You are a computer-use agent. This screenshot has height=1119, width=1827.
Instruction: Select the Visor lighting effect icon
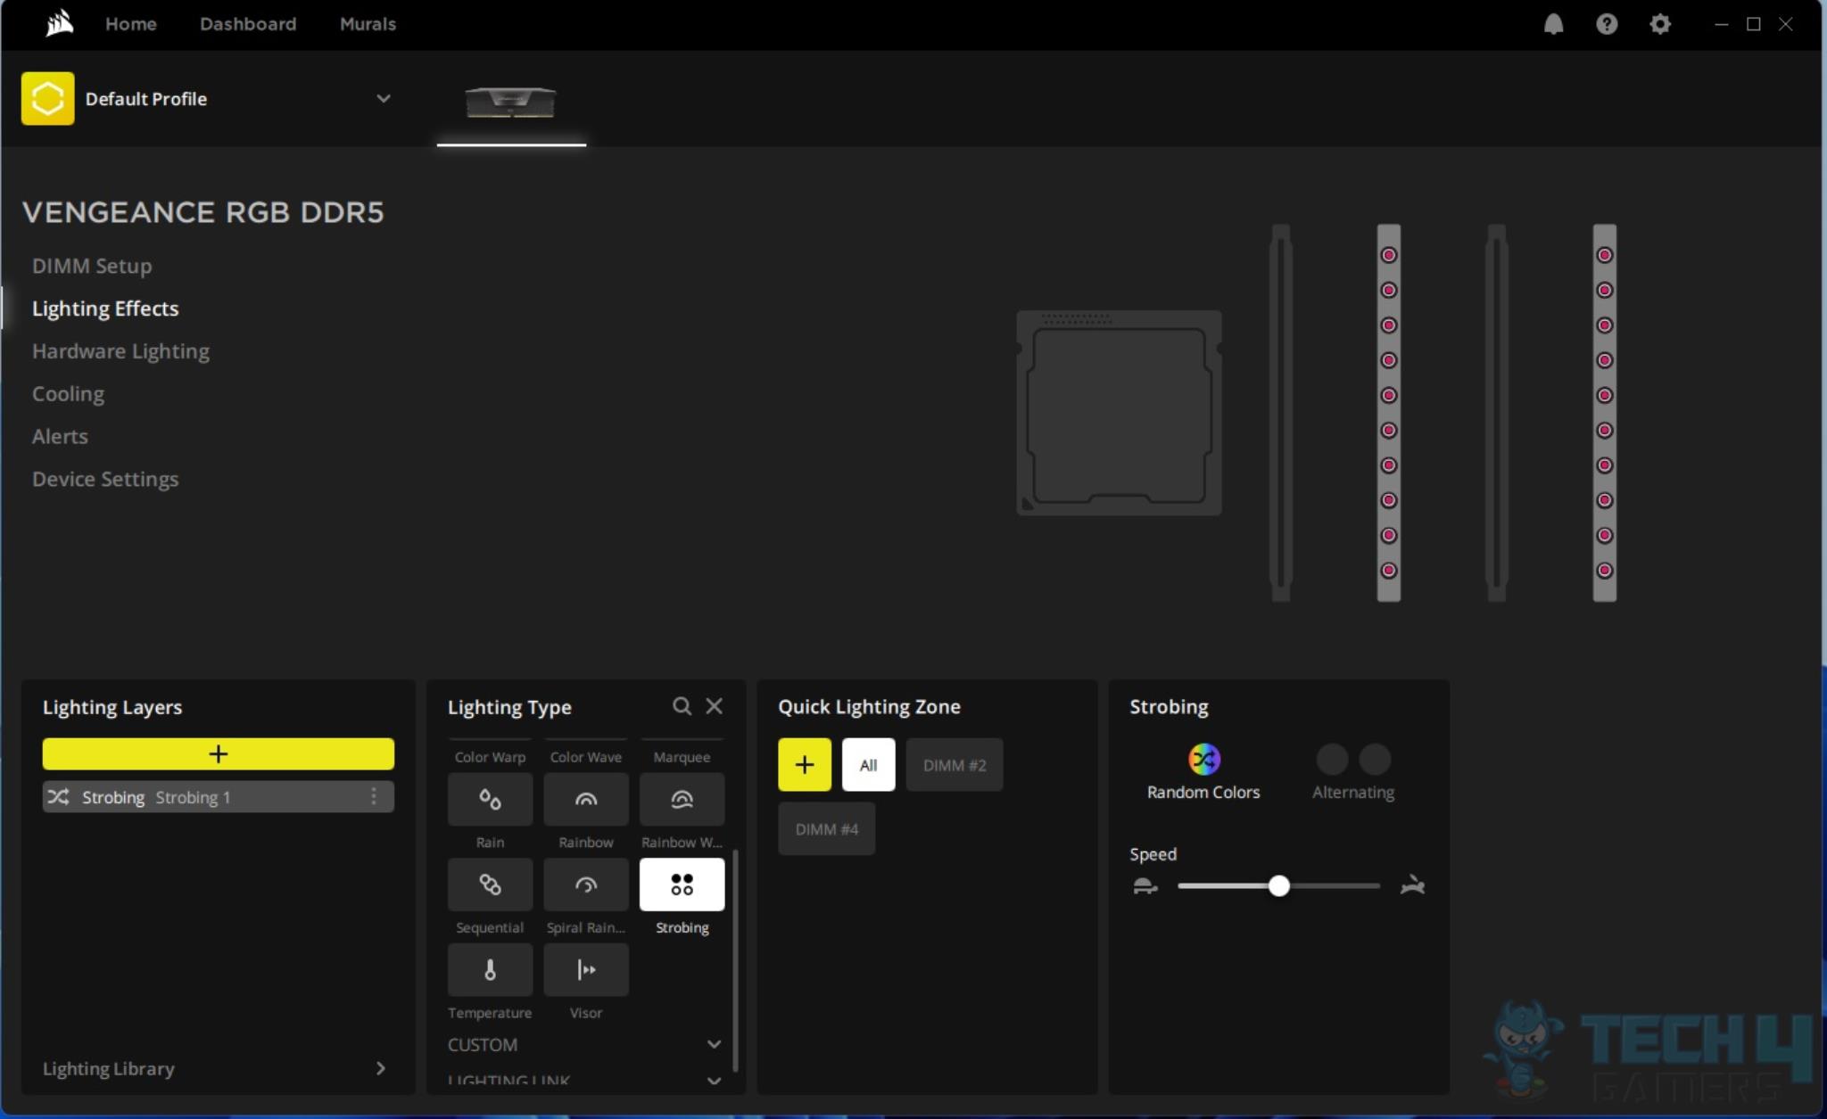[586, 970]
